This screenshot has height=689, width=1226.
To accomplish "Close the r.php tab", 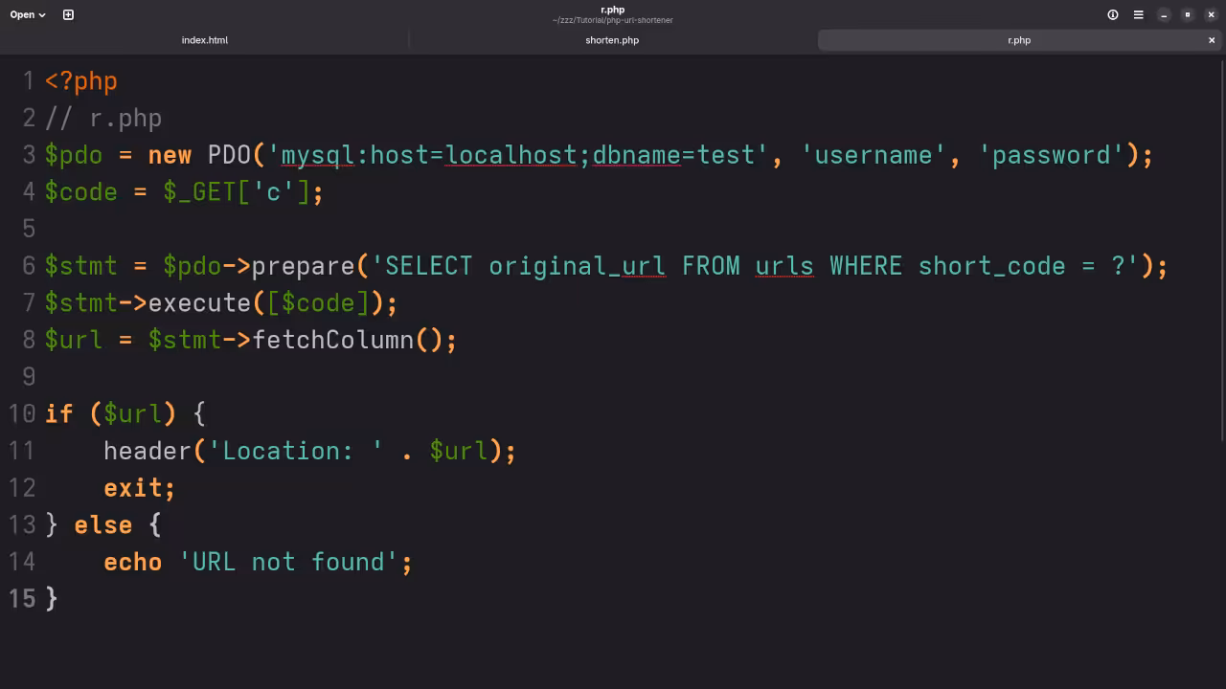I will [1212, 40].
